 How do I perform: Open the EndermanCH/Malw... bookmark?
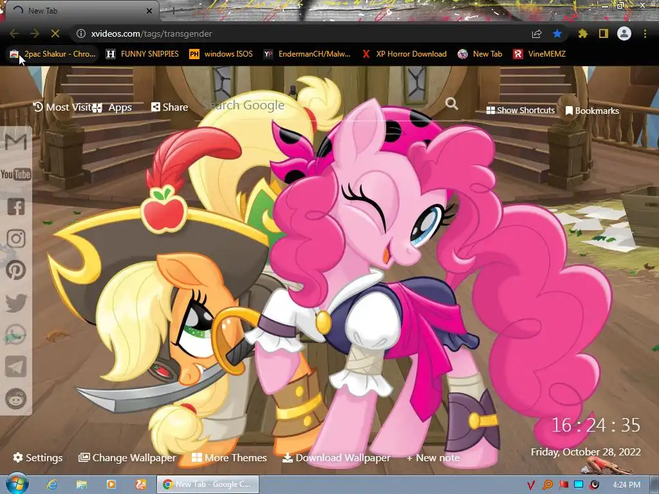point(308,54)
